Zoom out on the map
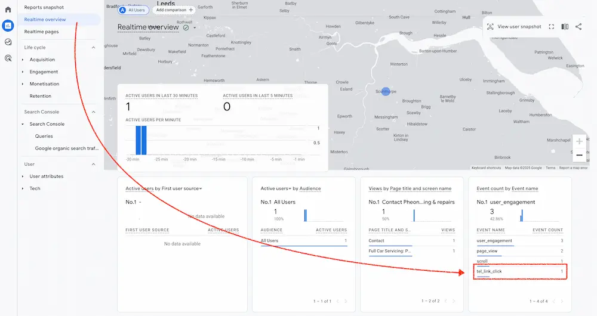 pyautogui.click(x=579, y=155)
